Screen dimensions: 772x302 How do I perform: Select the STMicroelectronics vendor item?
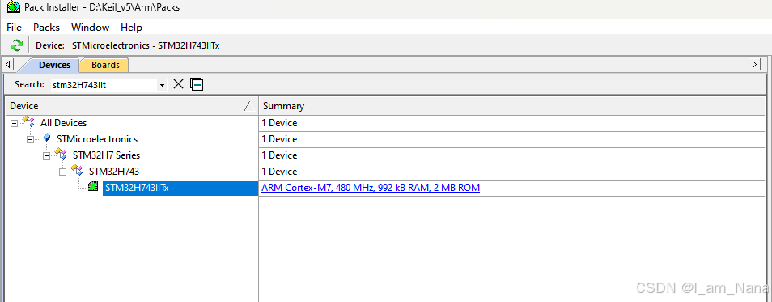coord(97,139)
